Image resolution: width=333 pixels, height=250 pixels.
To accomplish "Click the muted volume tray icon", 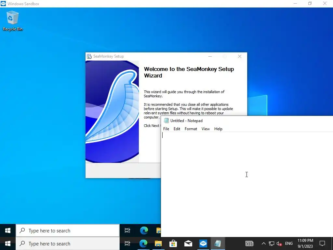I will (279, 243).
